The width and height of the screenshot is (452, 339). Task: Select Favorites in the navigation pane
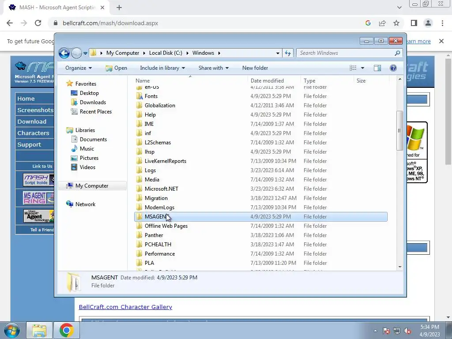[86, 84]
